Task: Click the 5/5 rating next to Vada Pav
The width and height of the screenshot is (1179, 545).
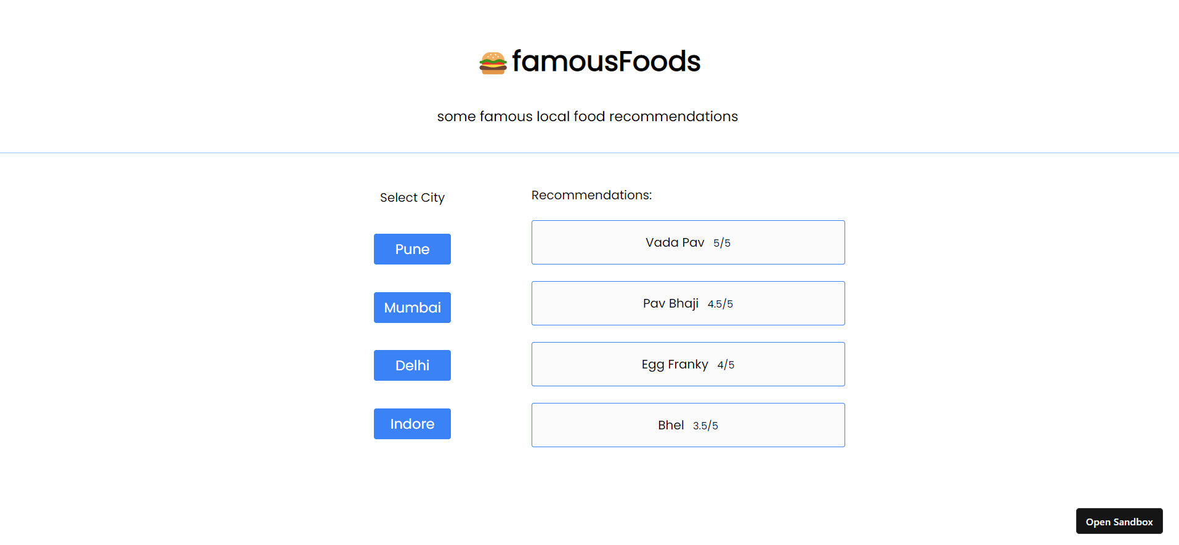Action: click(721, 242)
